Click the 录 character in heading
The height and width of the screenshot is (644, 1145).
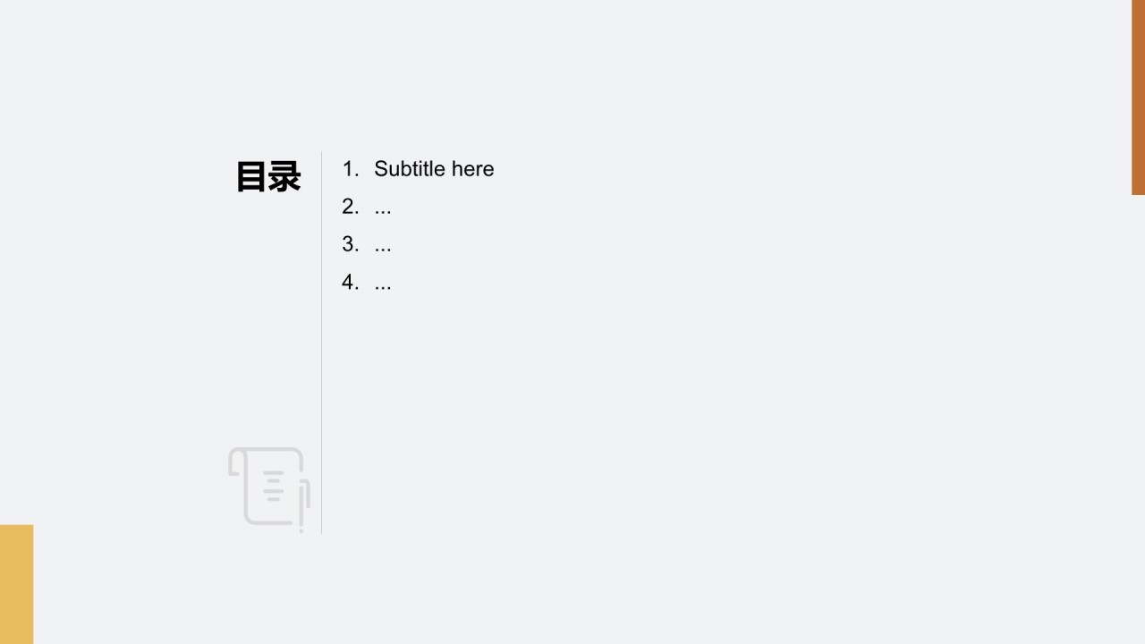pos(284,176)
